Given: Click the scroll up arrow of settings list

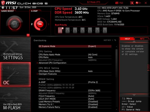Looking at the screenshot, I should (116, 47).
